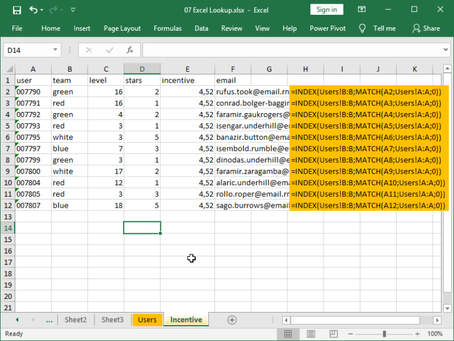Switch to the Insert ribbon tab
This screenshot has height=341, width=454.
point(82,28)
